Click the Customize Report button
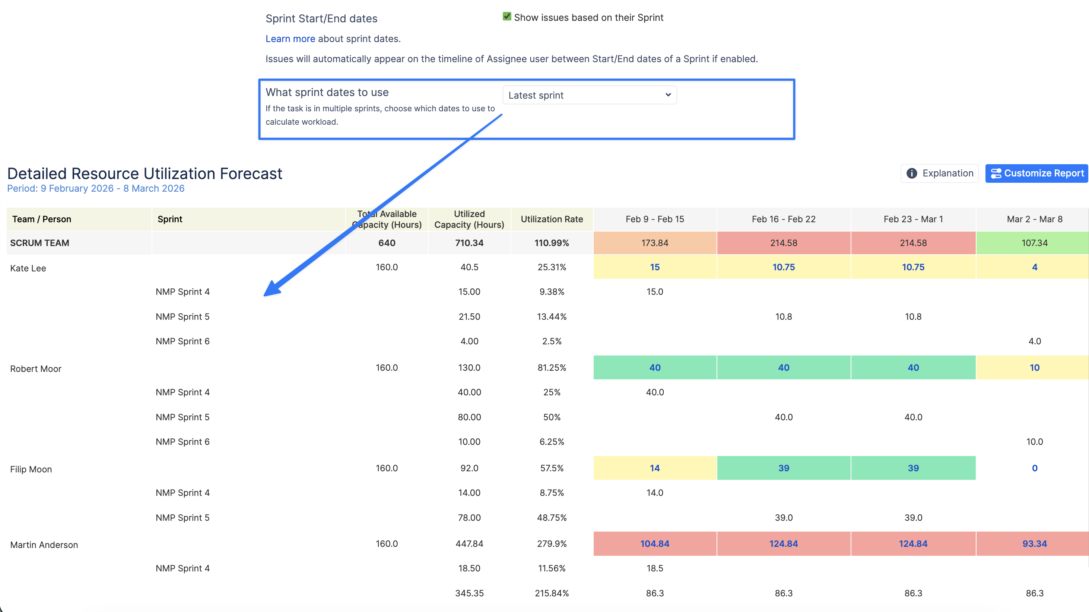 pyautogui.click(x=1036, y=173)
